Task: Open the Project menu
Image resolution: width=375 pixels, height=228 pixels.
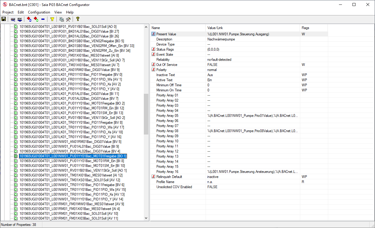Action: (8, 12)
